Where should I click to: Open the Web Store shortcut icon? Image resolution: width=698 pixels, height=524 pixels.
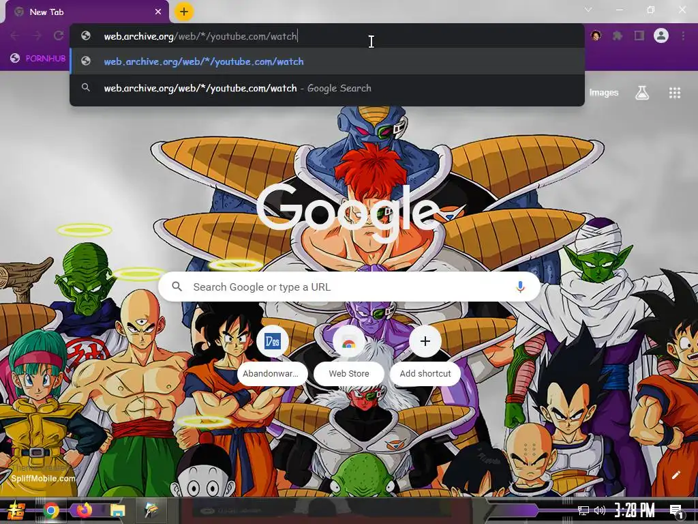[x=349, y=341]
